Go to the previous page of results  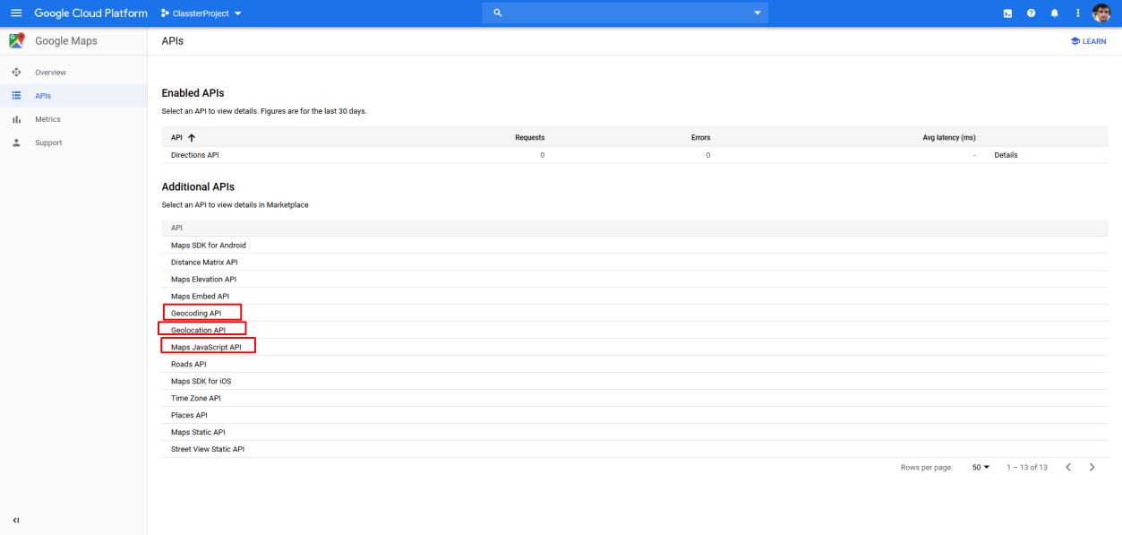(1068, 467)
